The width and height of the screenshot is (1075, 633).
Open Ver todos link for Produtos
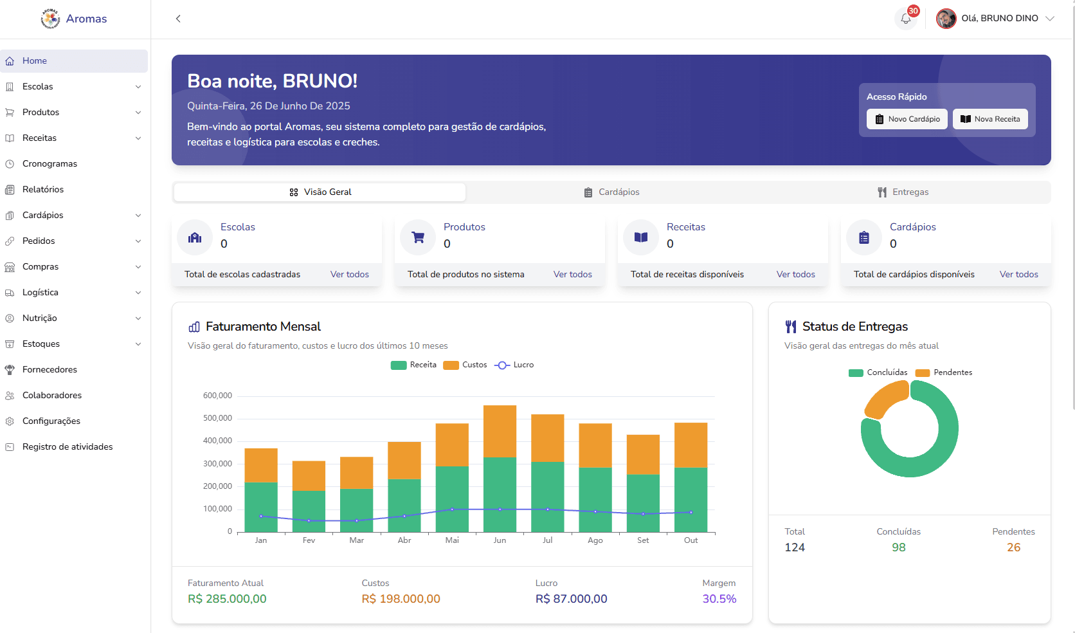coord(572,274)
